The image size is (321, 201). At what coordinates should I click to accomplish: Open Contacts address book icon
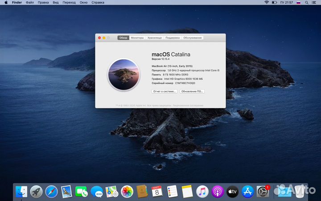pyautogui.click(x=142, y=192)
